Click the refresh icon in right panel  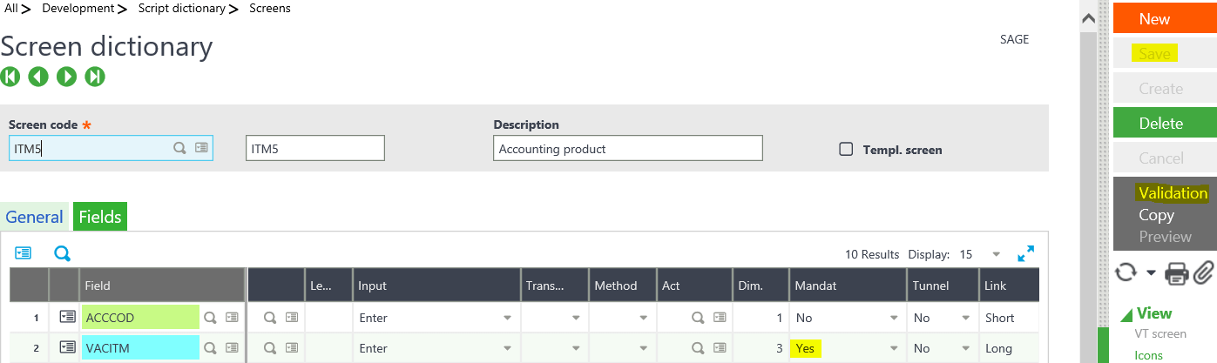(1126, 272)
